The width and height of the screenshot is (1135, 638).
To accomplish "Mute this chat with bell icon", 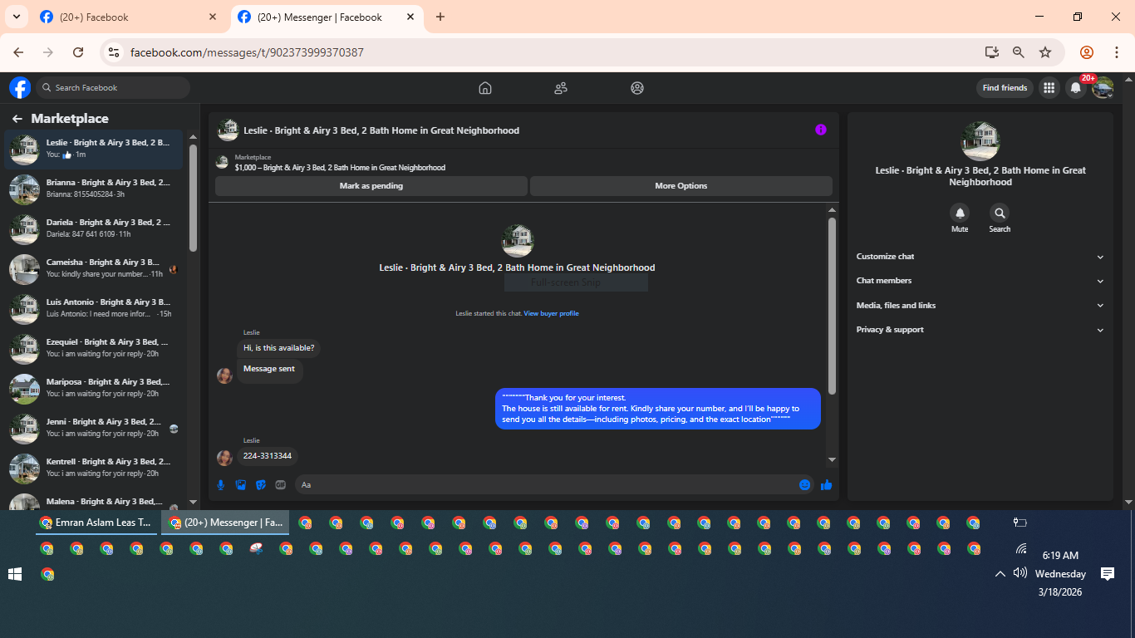I will [x=960, y=213].
